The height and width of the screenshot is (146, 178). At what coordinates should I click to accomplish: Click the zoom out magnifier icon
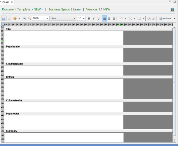coord(29,18)
